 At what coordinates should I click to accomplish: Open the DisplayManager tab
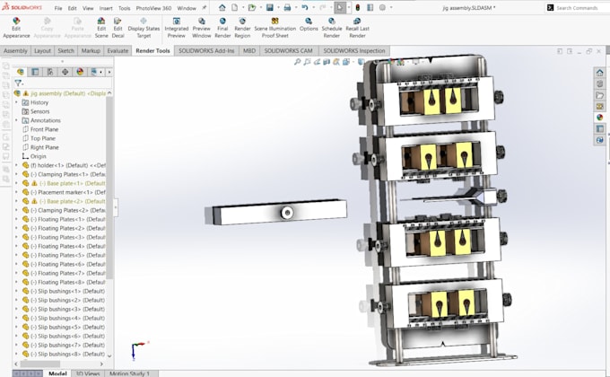pyautogui.click(x=80, y=72)
